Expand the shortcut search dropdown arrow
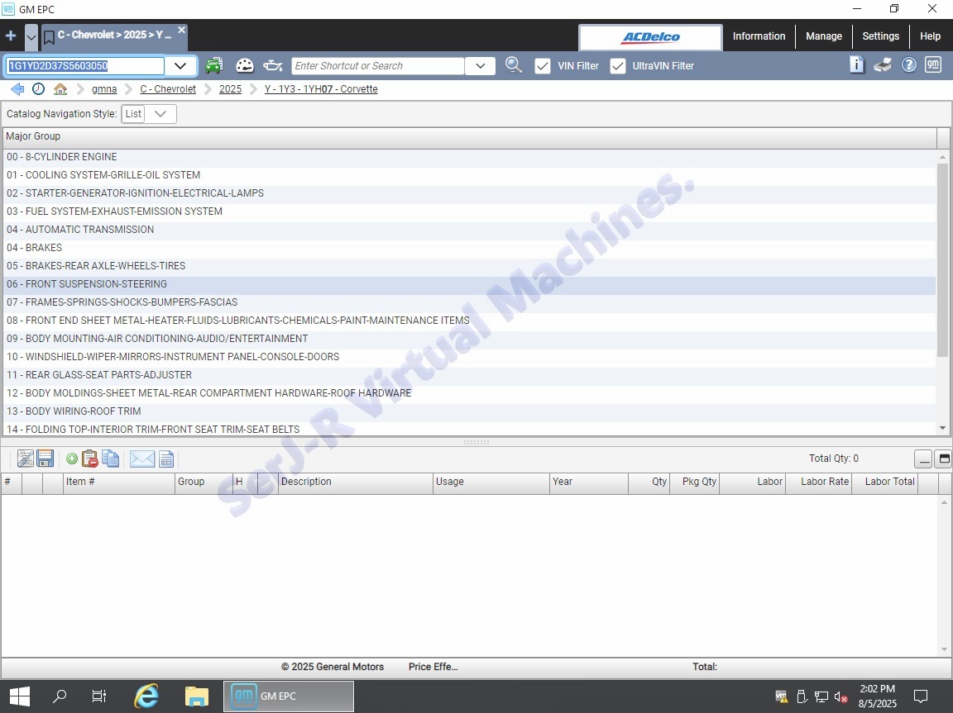 [481, 65]
